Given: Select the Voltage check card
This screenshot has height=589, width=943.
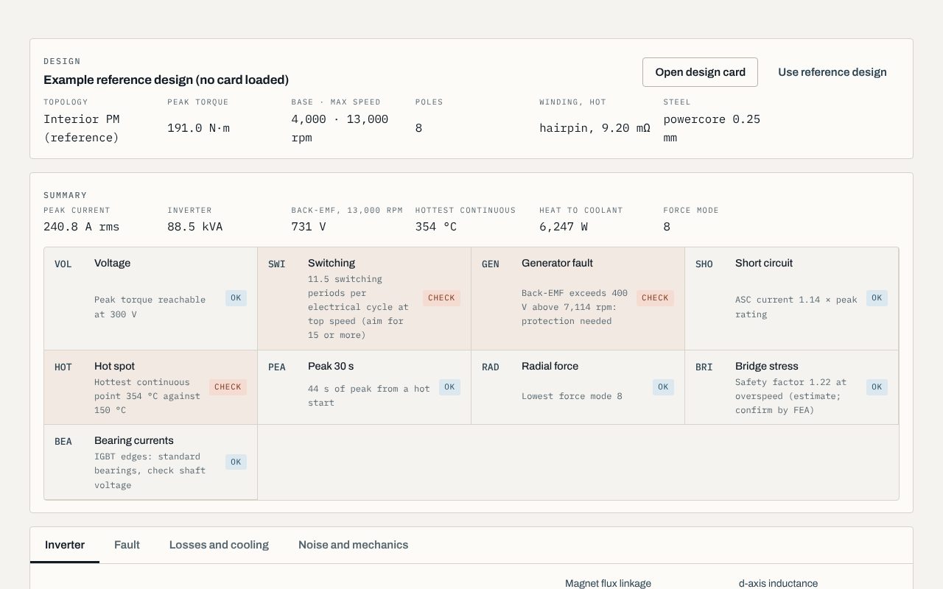Looking at the screenshot, I should [x=151, y=299].
